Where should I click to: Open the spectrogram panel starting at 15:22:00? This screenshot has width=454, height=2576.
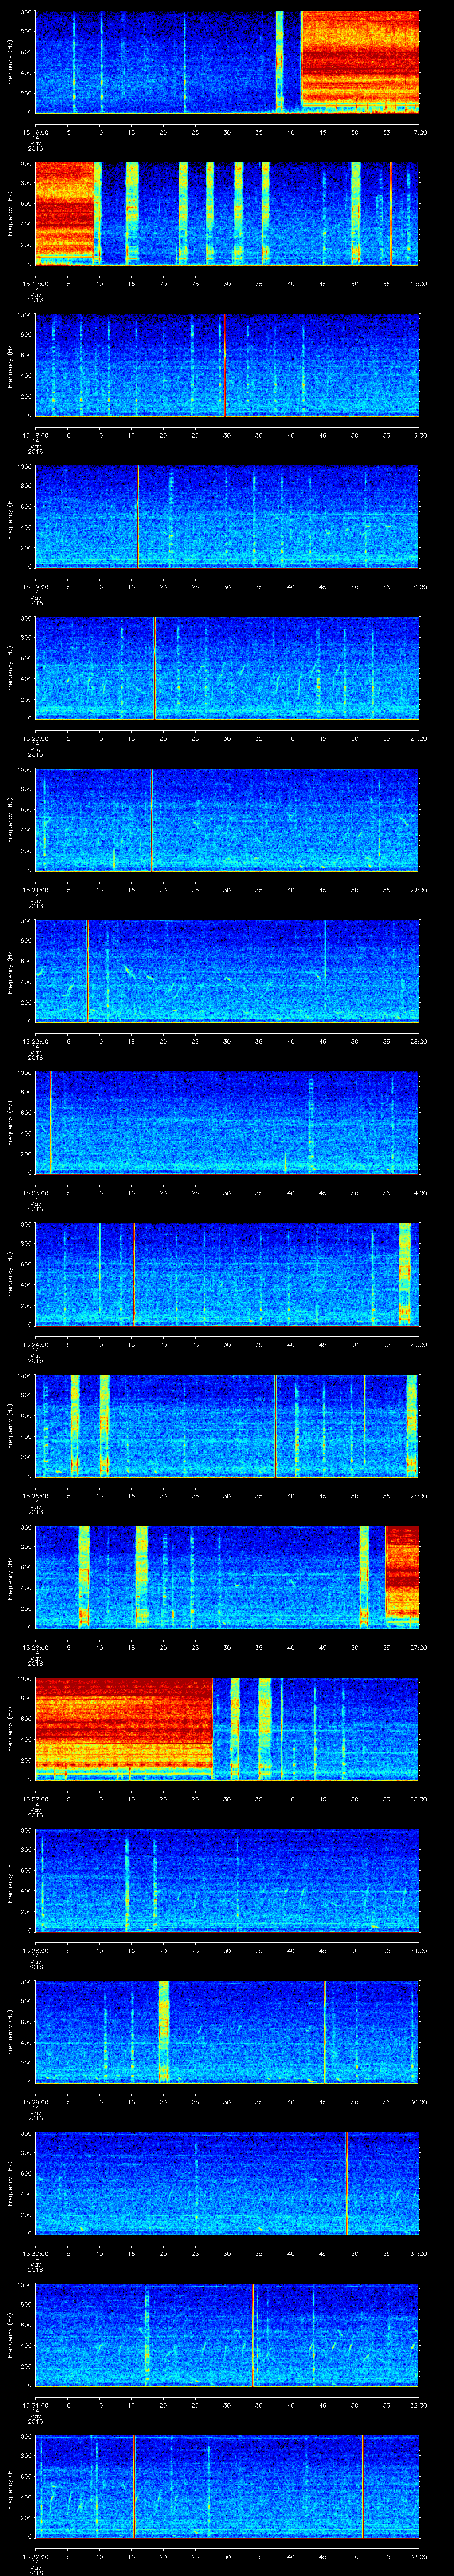coord(227,971)
